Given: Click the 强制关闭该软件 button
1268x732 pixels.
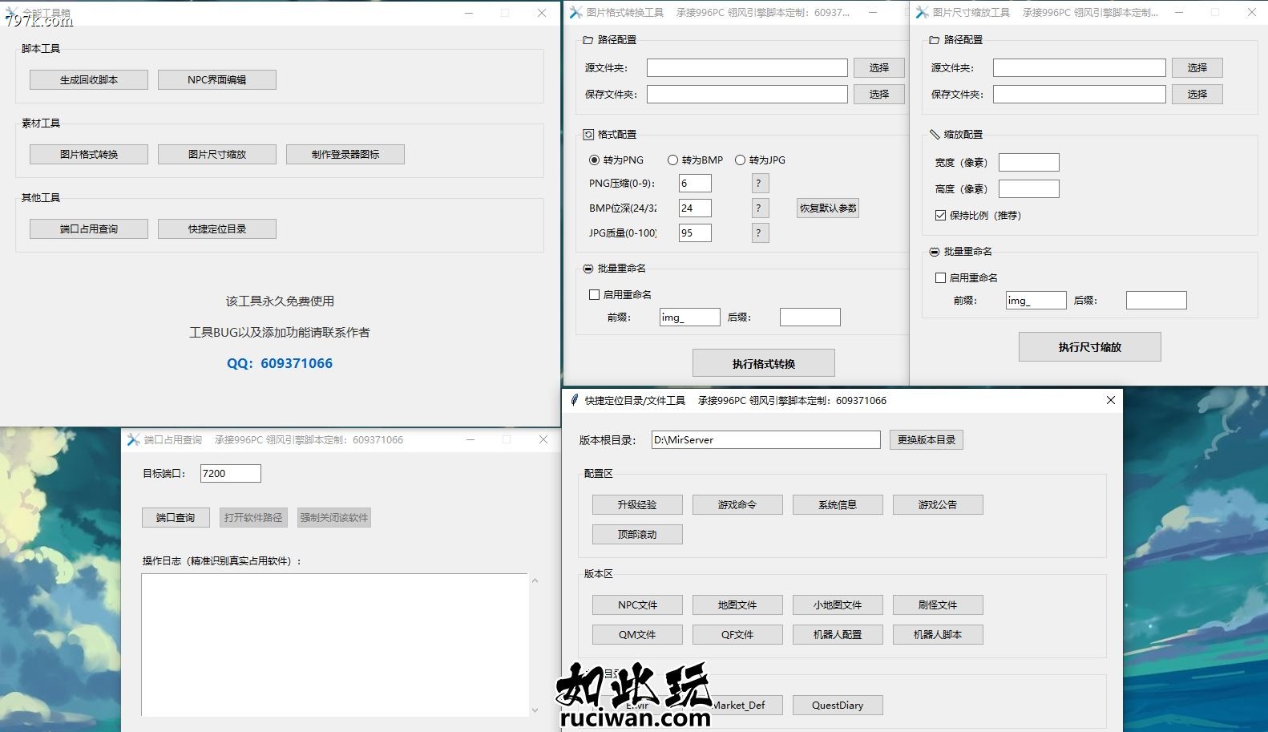Looking at the screenshot, I should (334, 517).
